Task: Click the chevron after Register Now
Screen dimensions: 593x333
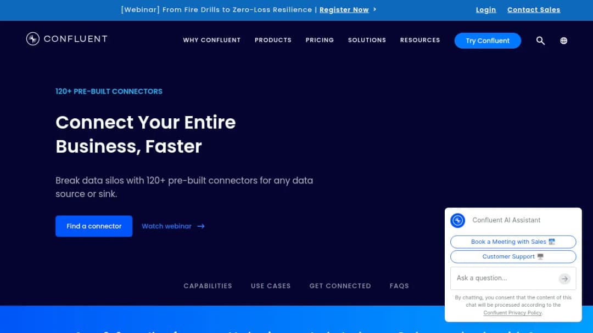Action: (x=375, y=9)
